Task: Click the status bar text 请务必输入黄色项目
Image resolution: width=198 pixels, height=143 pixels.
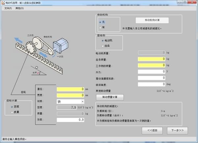Action: pos(15,139)
